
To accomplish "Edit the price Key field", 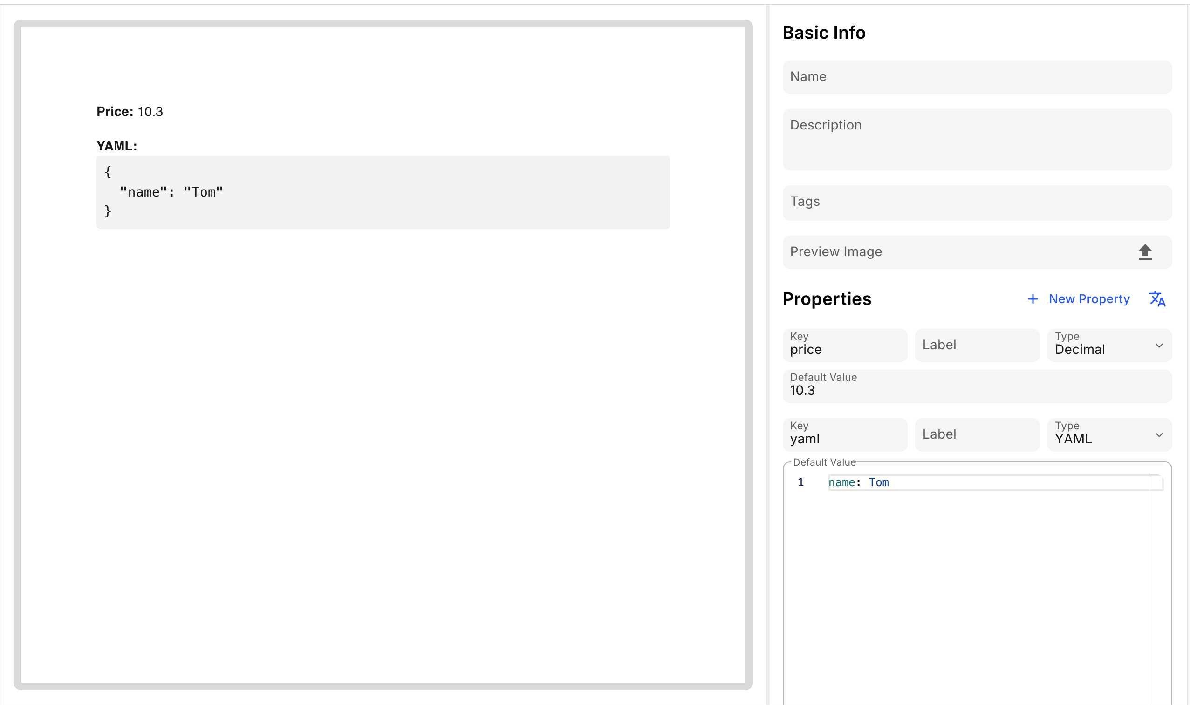I will 844,349.
